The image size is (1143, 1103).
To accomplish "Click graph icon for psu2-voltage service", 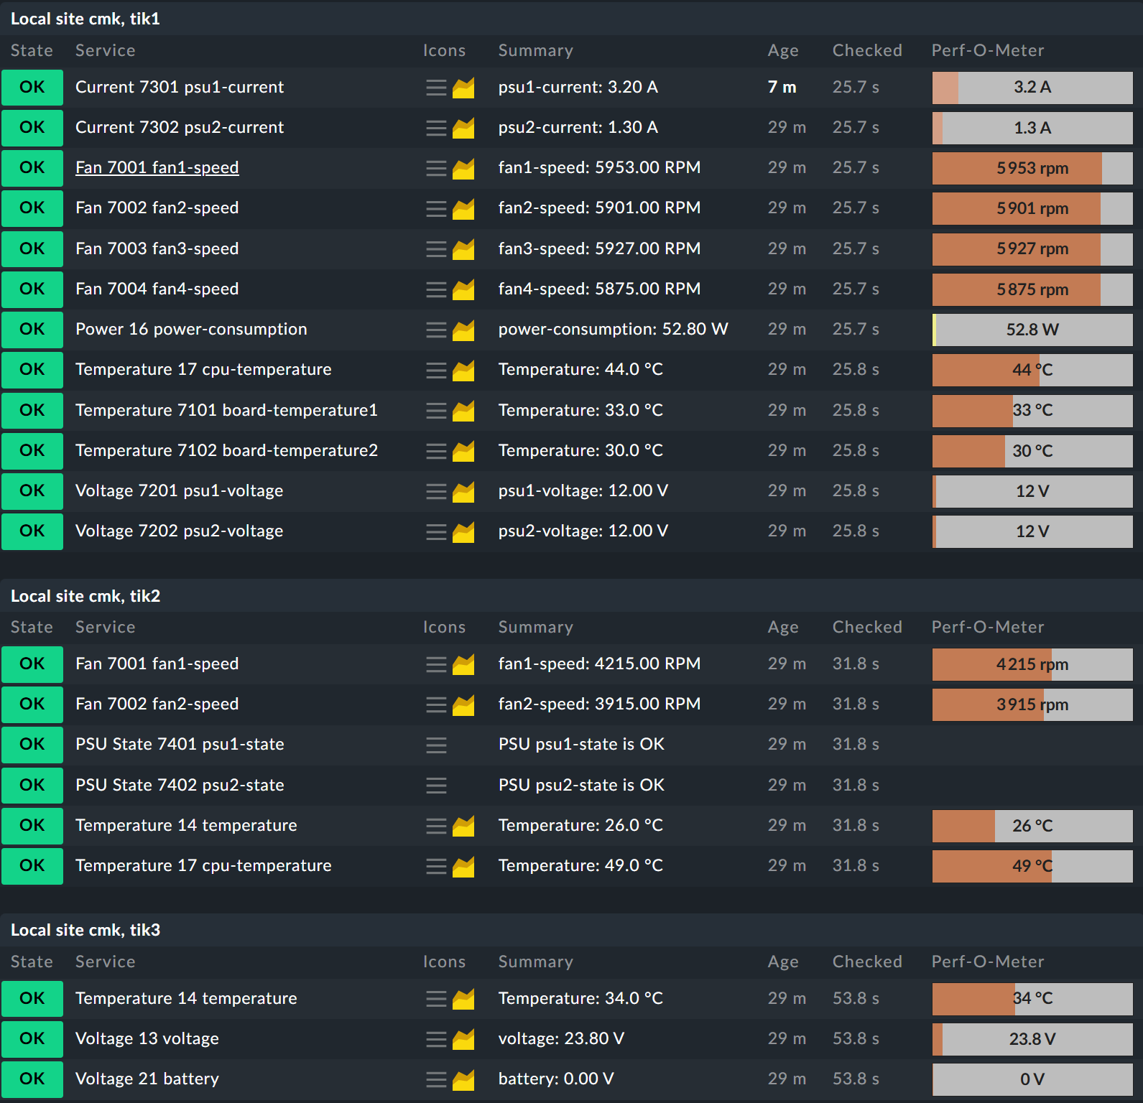I will pyautogui.click(x=463, y=532).
